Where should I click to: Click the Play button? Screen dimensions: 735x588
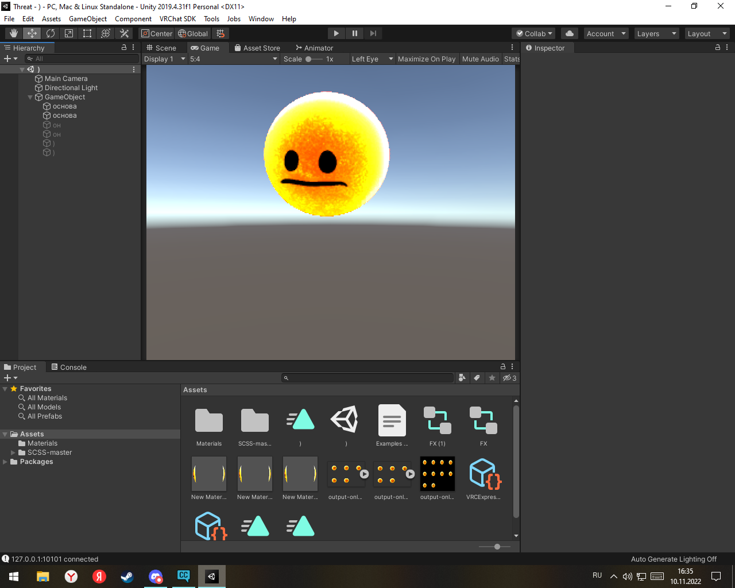click(x=336, y=33)
